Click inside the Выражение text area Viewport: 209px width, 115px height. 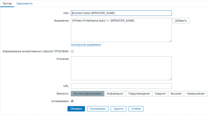121,30
